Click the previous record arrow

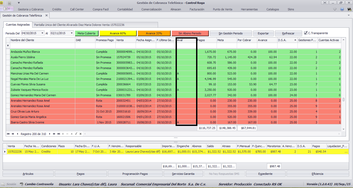(17, 134)
